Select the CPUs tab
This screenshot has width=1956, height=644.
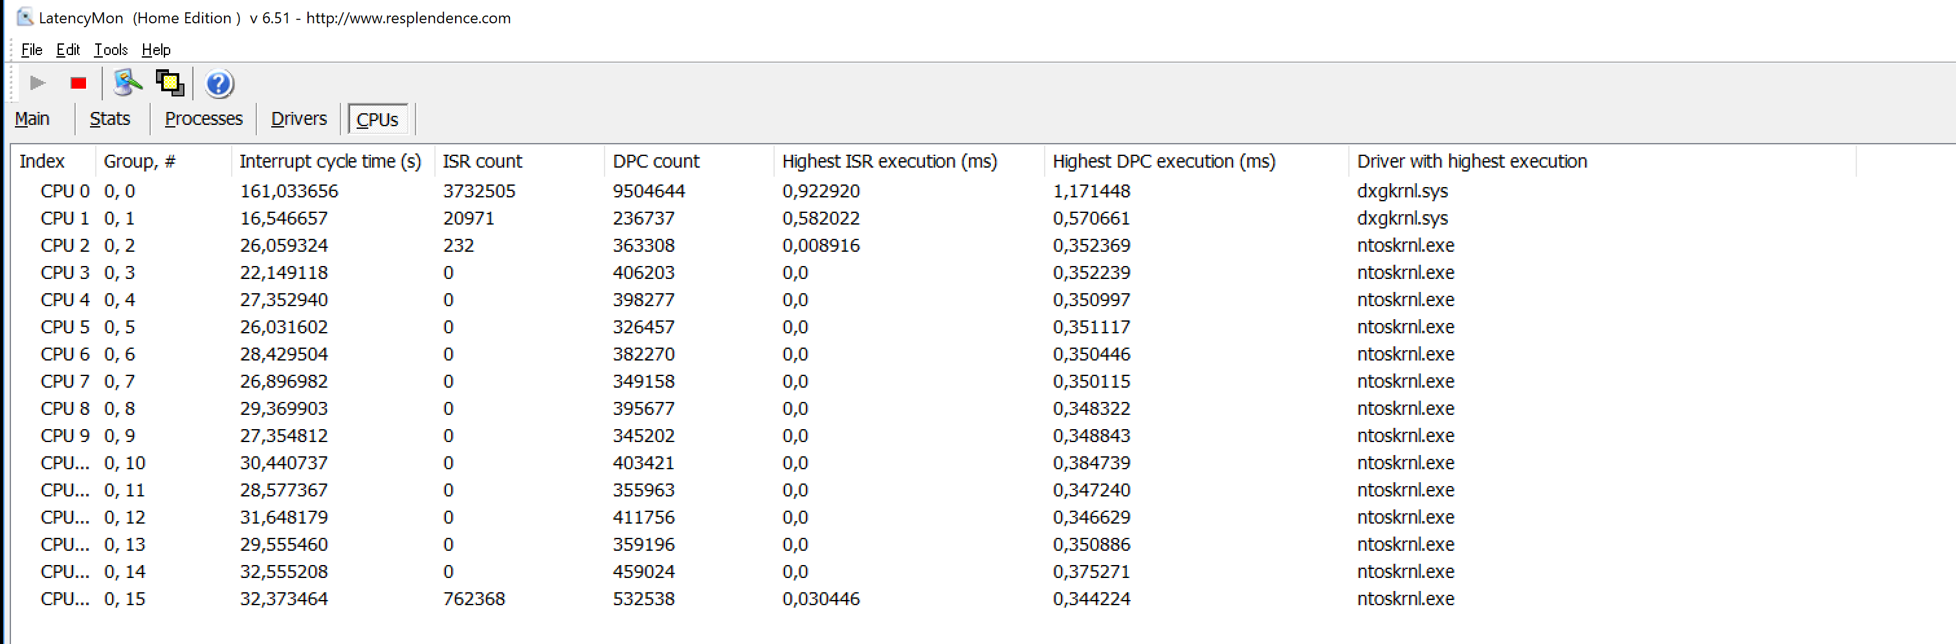377,120
